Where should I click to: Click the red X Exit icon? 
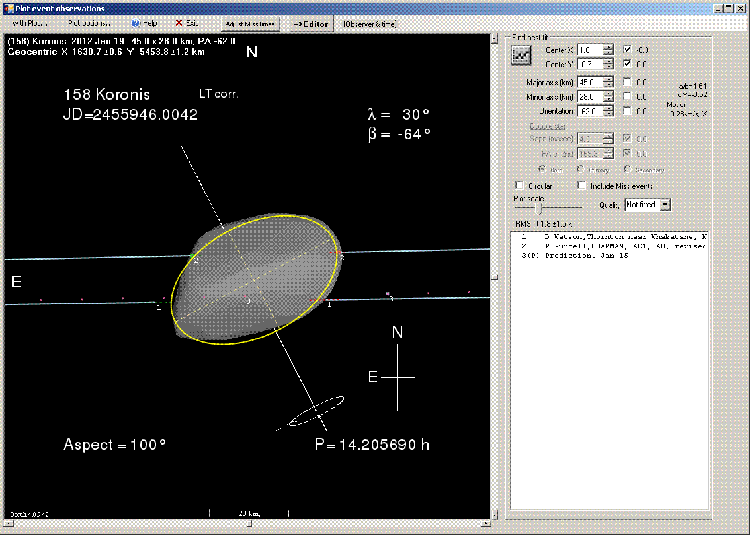point(179,23)
